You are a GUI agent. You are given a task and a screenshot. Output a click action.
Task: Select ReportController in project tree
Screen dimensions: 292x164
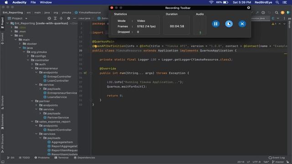(x=57, y=130)
